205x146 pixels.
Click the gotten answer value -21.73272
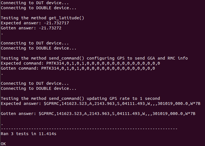50,28
